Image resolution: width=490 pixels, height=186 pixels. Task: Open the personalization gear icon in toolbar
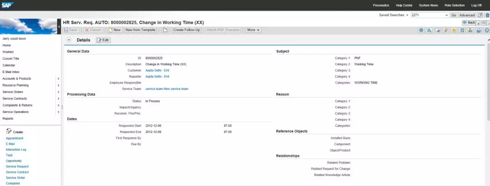pos(421,30)
